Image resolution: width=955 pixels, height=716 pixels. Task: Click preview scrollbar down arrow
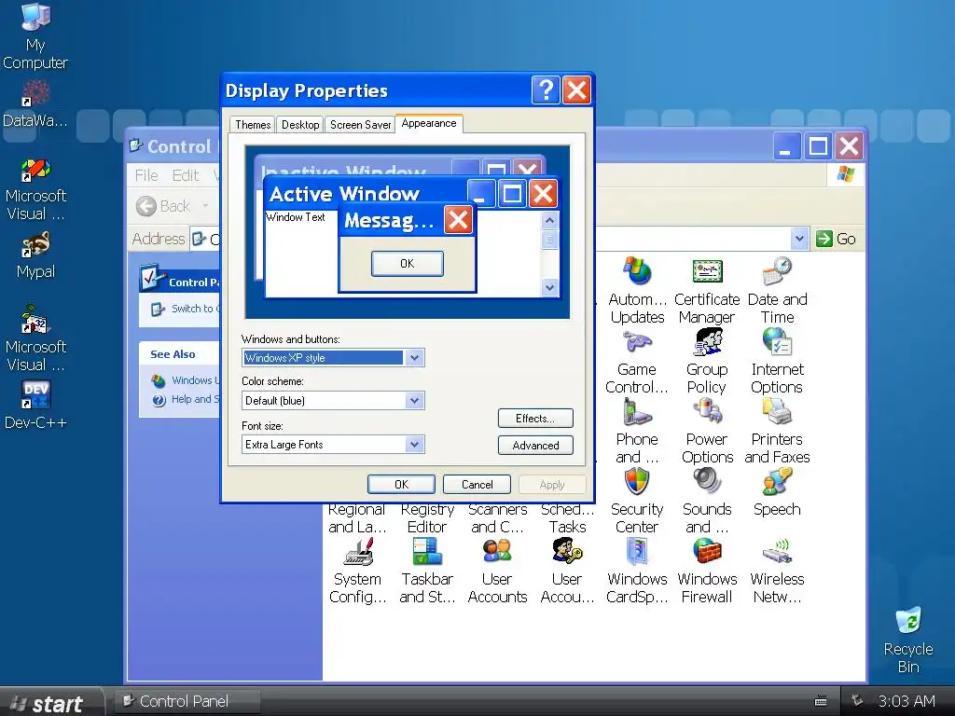(x=549, y=287)
